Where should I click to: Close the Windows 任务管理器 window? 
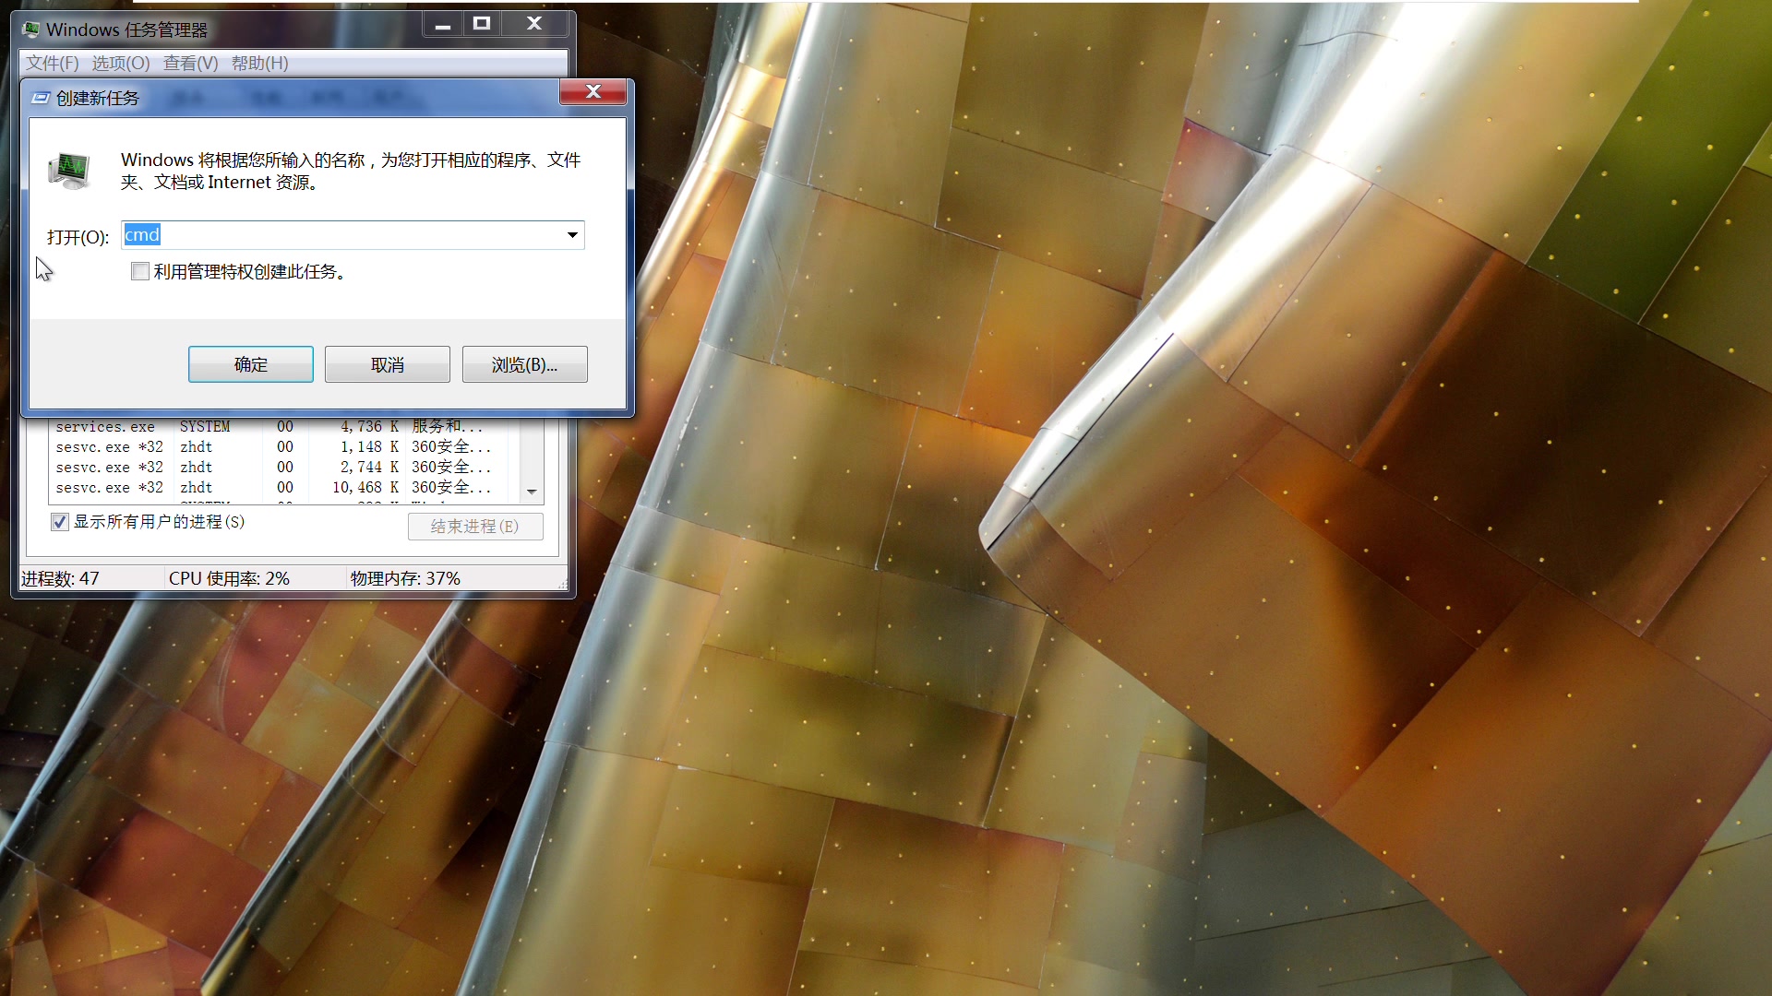pos(534,25)
